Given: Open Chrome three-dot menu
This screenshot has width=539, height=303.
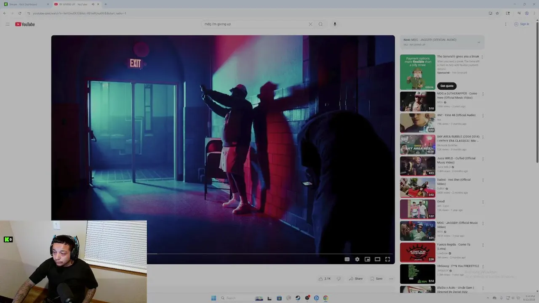Looking at the screenshot, I should click(534, 13).
